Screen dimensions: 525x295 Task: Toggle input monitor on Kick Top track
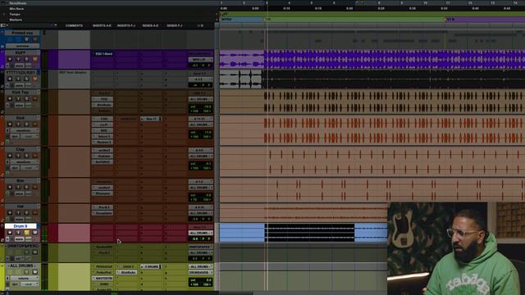[x=18, y=98]
